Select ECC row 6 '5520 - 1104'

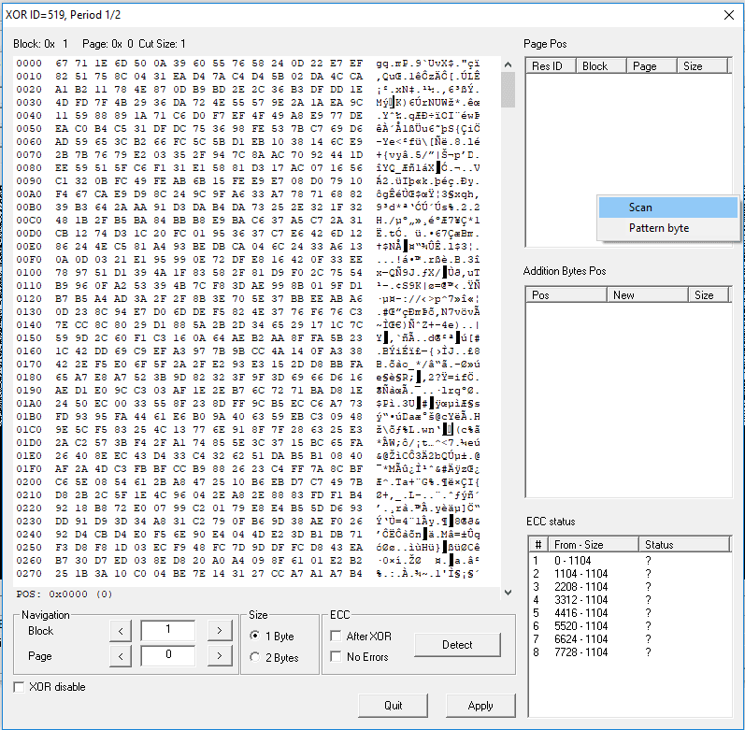[629, 626]
